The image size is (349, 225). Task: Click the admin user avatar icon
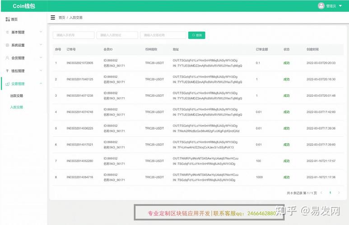(x=321, y=6)
